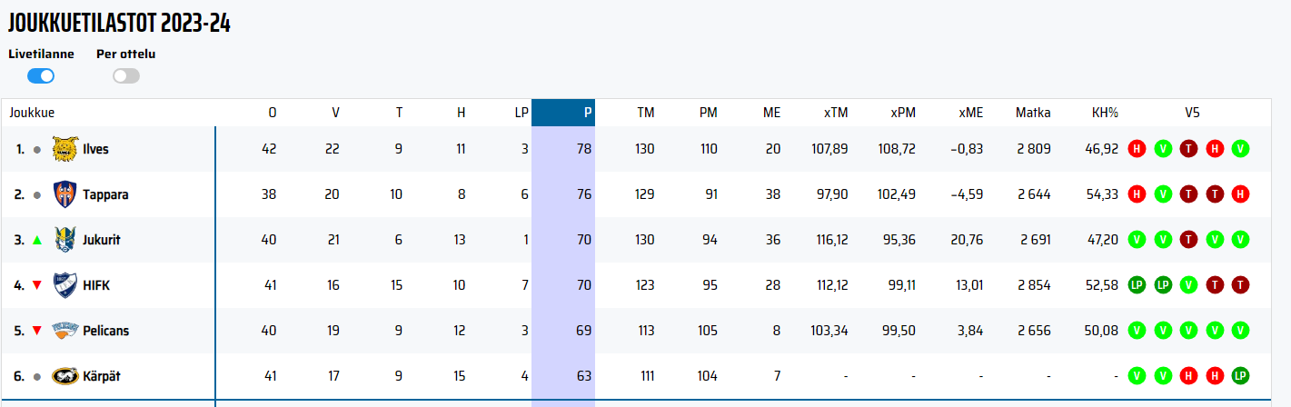This screenshot has height=407, width=1291.
Task: Click HIFK's first LP result badge
Action: [x=1136, y=285]
